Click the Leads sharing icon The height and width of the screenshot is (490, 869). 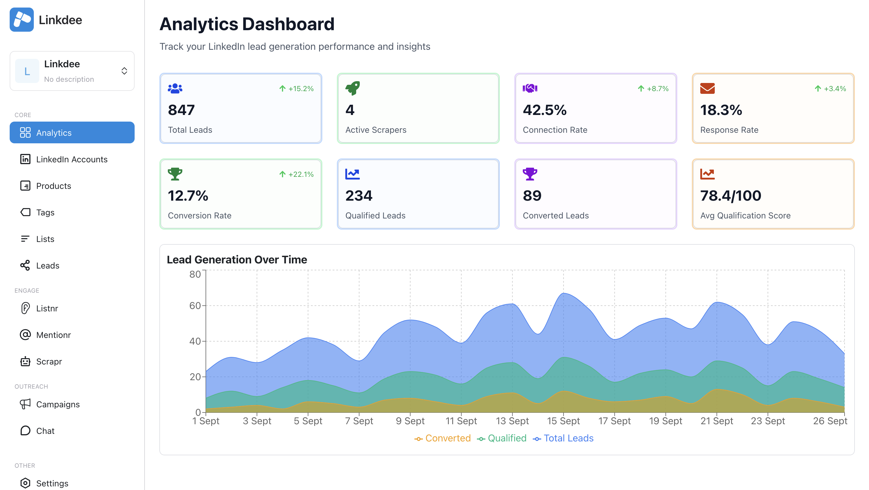pyautogui.click(x=25, y=266)
